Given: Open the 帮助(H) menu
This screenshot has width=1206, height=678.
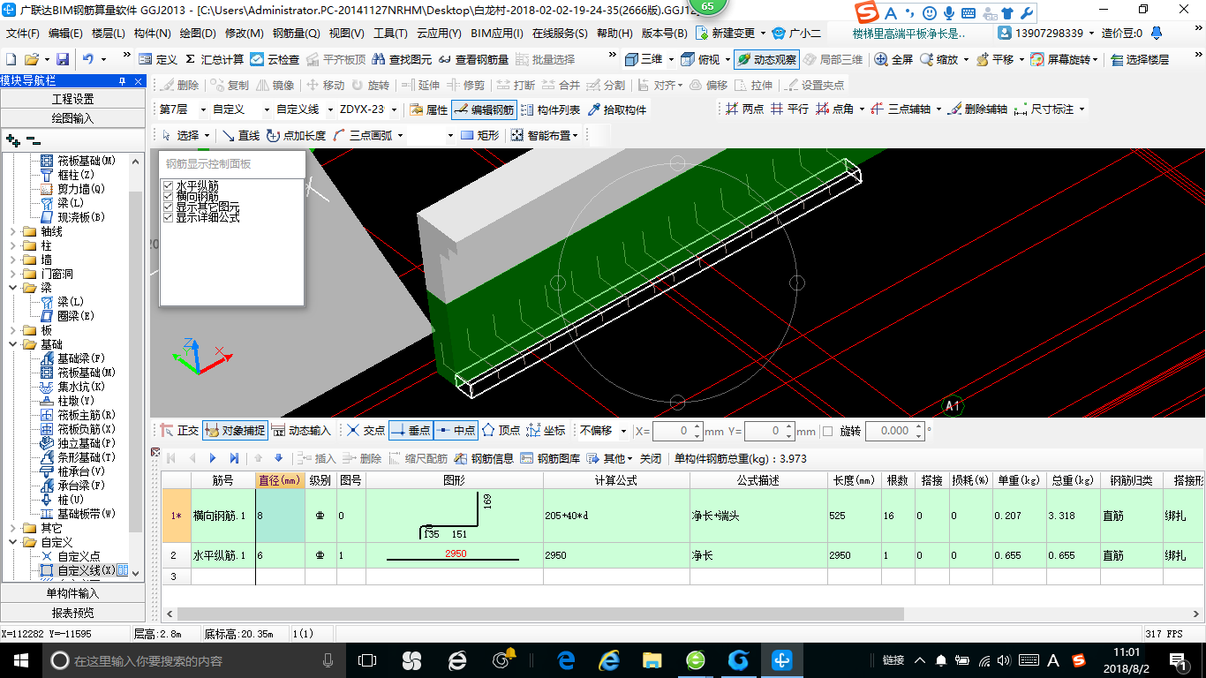Looking at the screenshot, I should pyautogui.click(x=614, y=34).
